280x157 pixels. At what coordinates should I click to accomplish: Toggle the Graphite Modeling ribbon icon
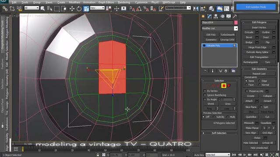coord(220,8)
